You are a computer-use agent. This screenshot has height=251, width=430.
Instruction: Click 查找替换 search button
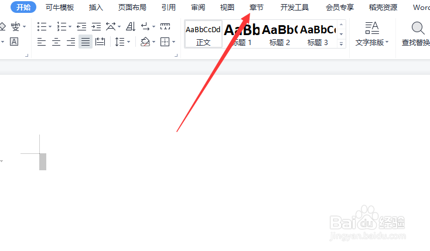click(416, 34)
